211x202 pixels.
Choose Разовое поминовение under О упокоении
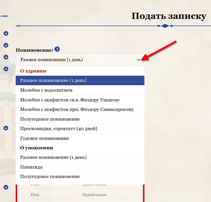[x=80, y=157]
